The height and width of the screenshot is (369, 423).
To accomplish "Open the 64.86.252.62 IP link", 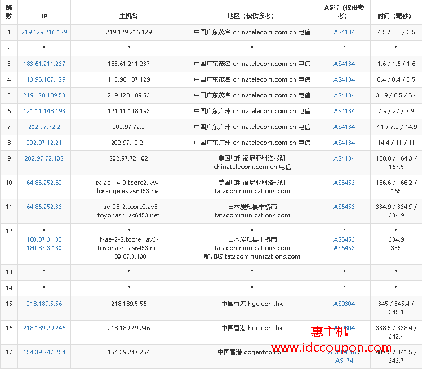I will click(44, 183).
